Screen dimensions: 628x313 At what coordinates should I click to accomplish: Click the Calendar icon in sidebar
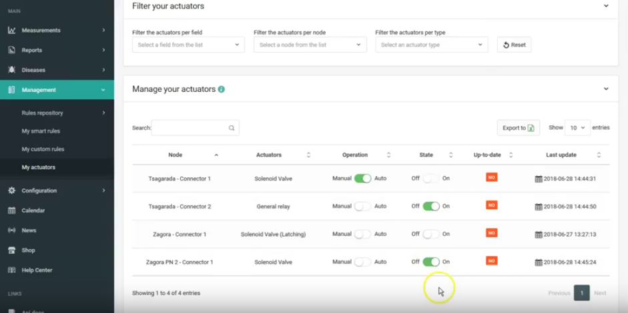11,210
